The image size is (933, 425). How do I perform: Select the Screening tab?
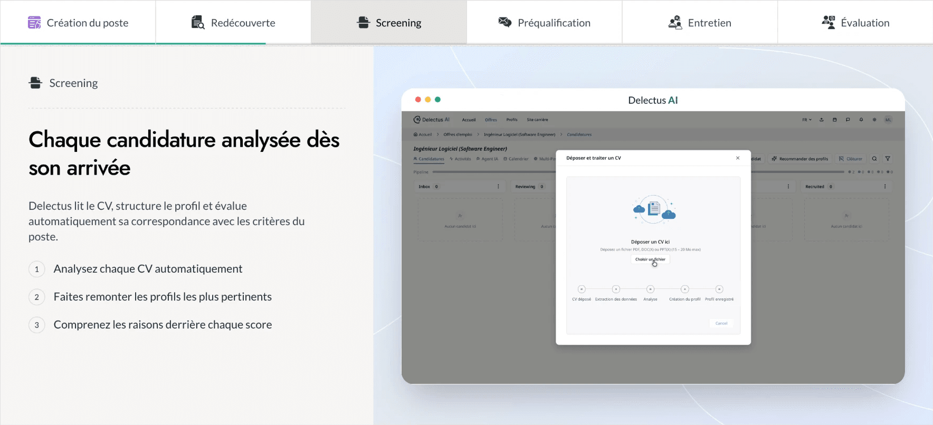[389, 23]
